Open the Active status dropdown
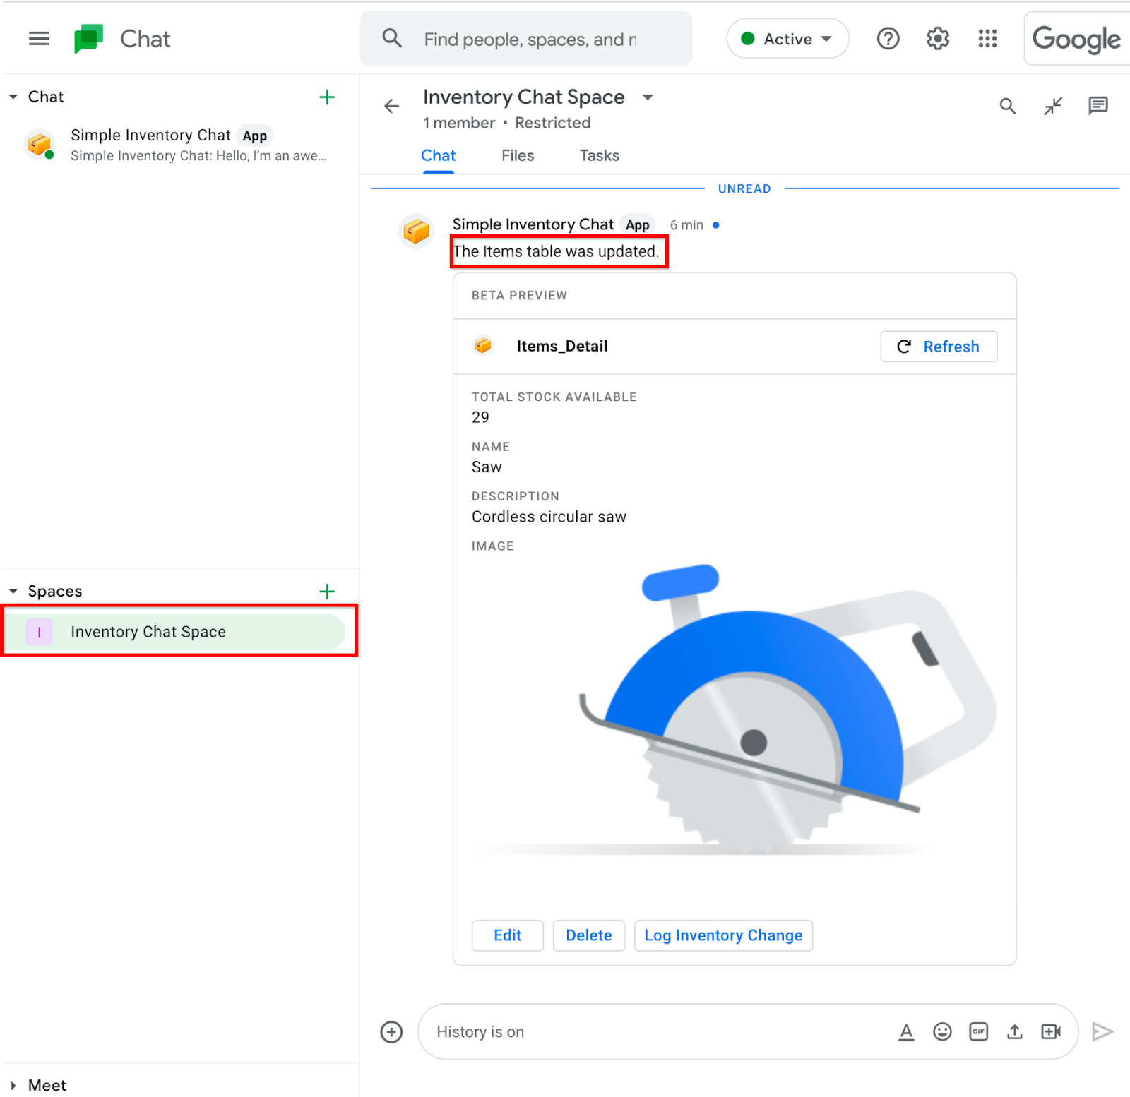The width and height of the screenshot is (1130, 1097). coord(787,39)
